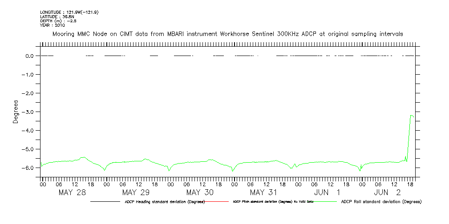This screenshot has height=224, width=449.
Task: Select the 0.0 y-axis tick label
Action: point(30,56)
